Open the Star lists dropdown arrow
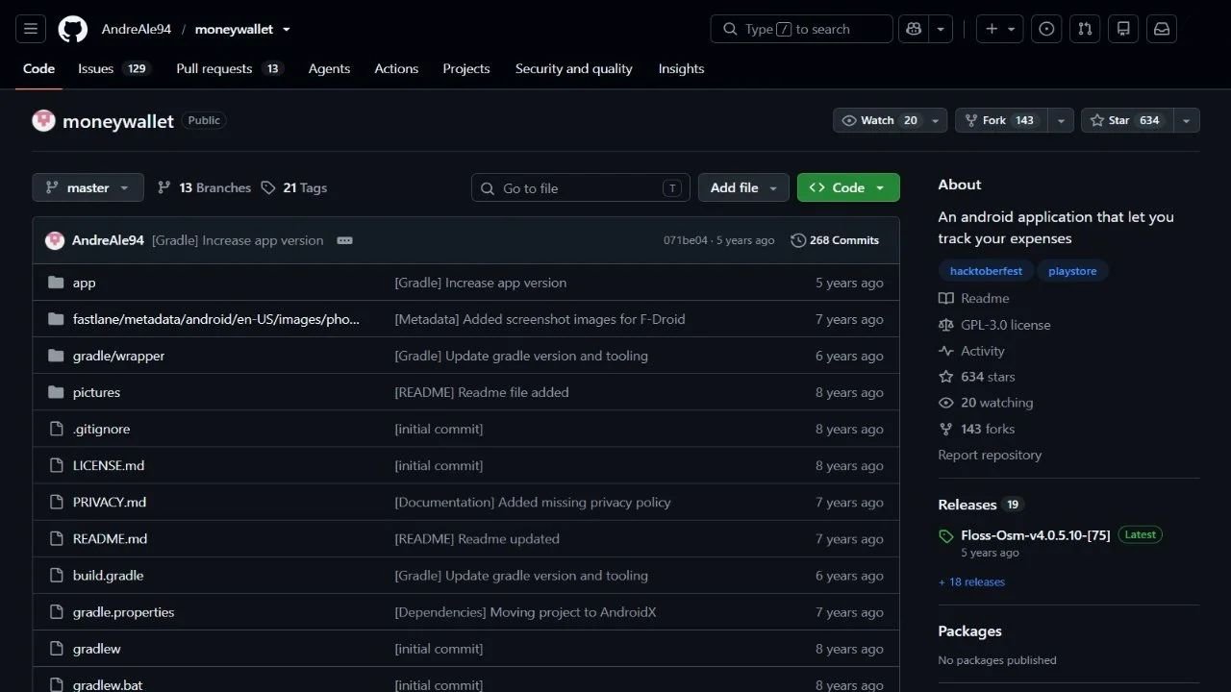Screen dimensions: 1231x692 tap(1186, 120)
